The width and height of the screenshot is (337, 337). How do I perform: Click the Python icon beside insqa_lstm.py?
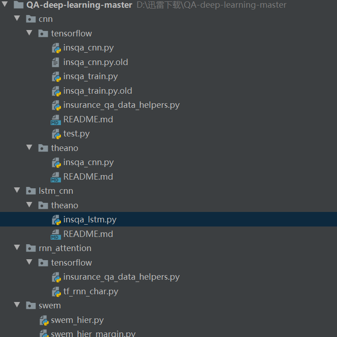[56, 220]
